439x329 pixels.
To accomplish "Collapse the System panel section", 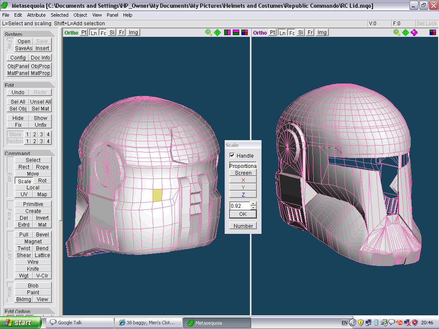I will [30, 34].
